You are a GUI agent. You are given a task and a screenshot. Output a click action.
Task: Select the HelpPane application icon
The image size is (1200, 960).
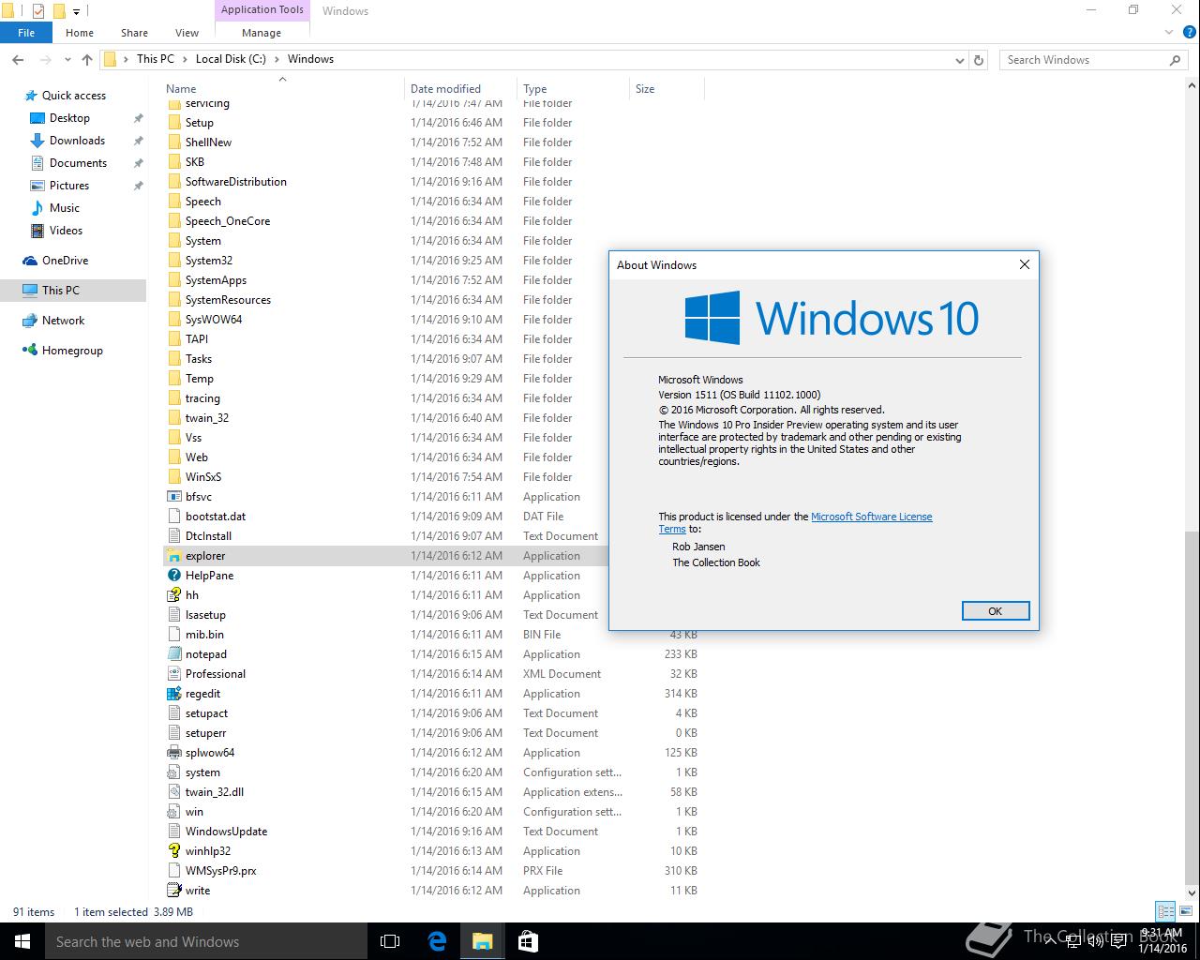pyautogui.click(x=173, y=576)
